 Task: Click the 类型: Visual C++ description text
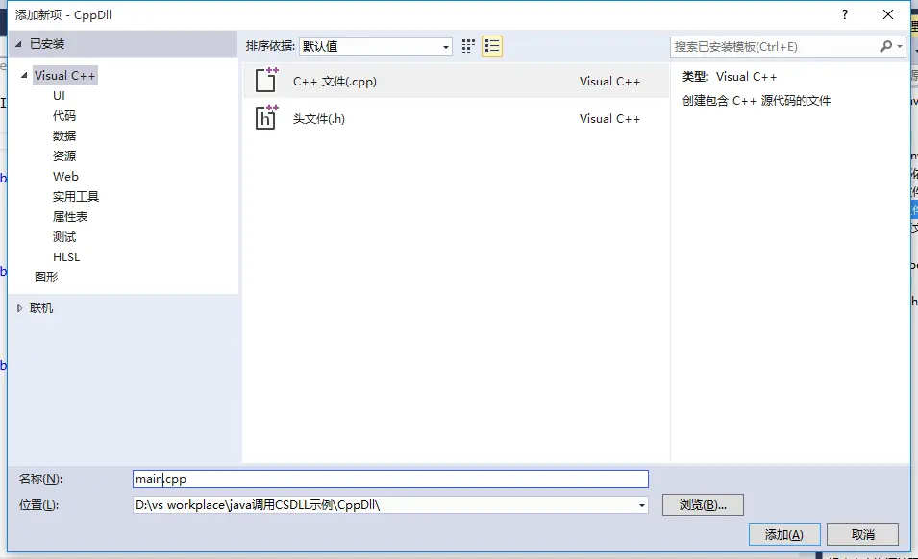click(x=730, y=77)
